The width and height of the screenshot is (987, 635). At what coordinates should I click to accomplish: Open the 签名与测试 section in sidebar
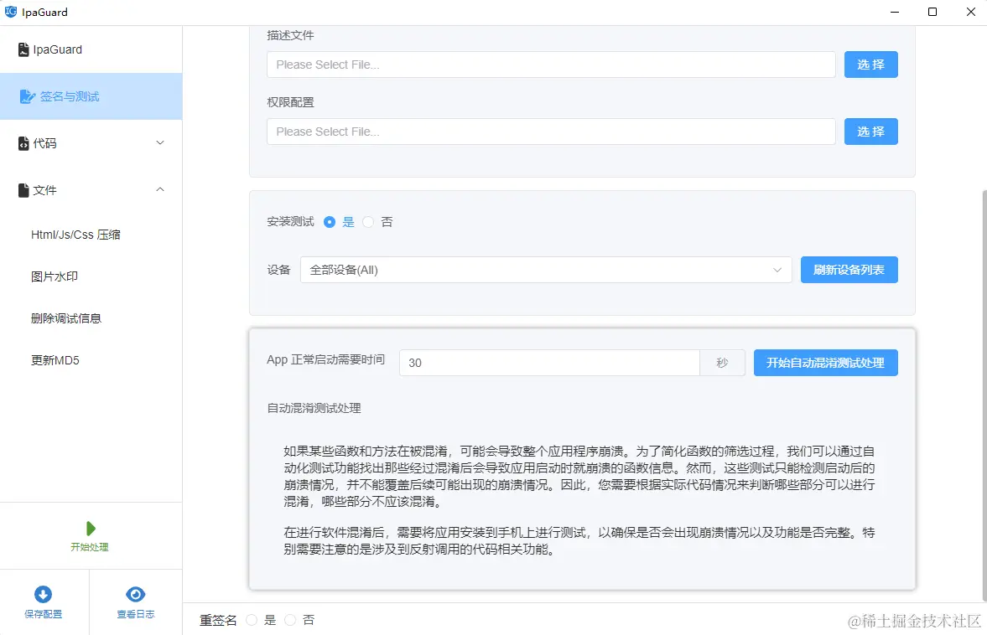pyautogui.click(x=67, y=96)
